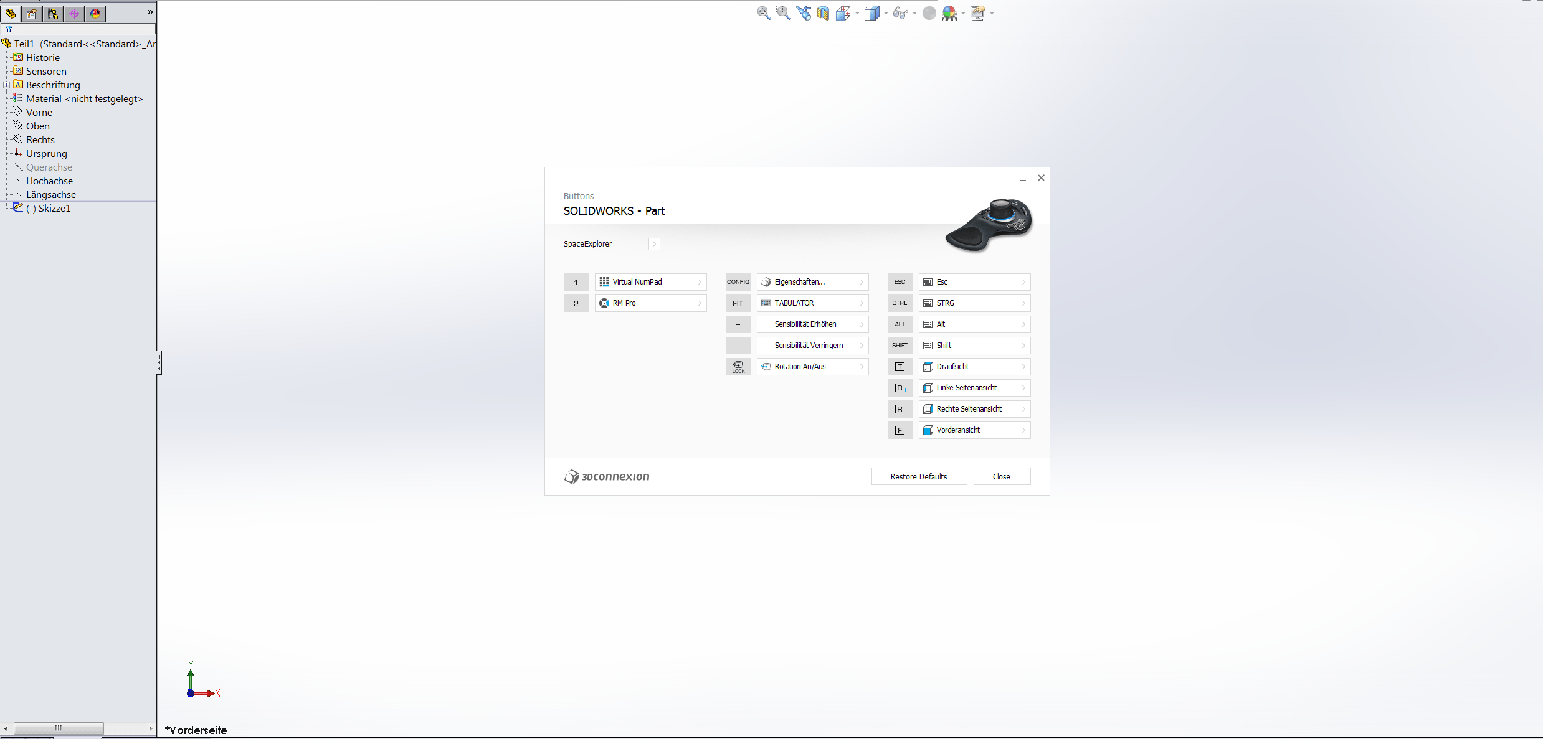Click the horizontal scrollbar in the tree panel
The height and width of the screenshot is (739, 1543).
pyautogui.click(x=59, y=728)
